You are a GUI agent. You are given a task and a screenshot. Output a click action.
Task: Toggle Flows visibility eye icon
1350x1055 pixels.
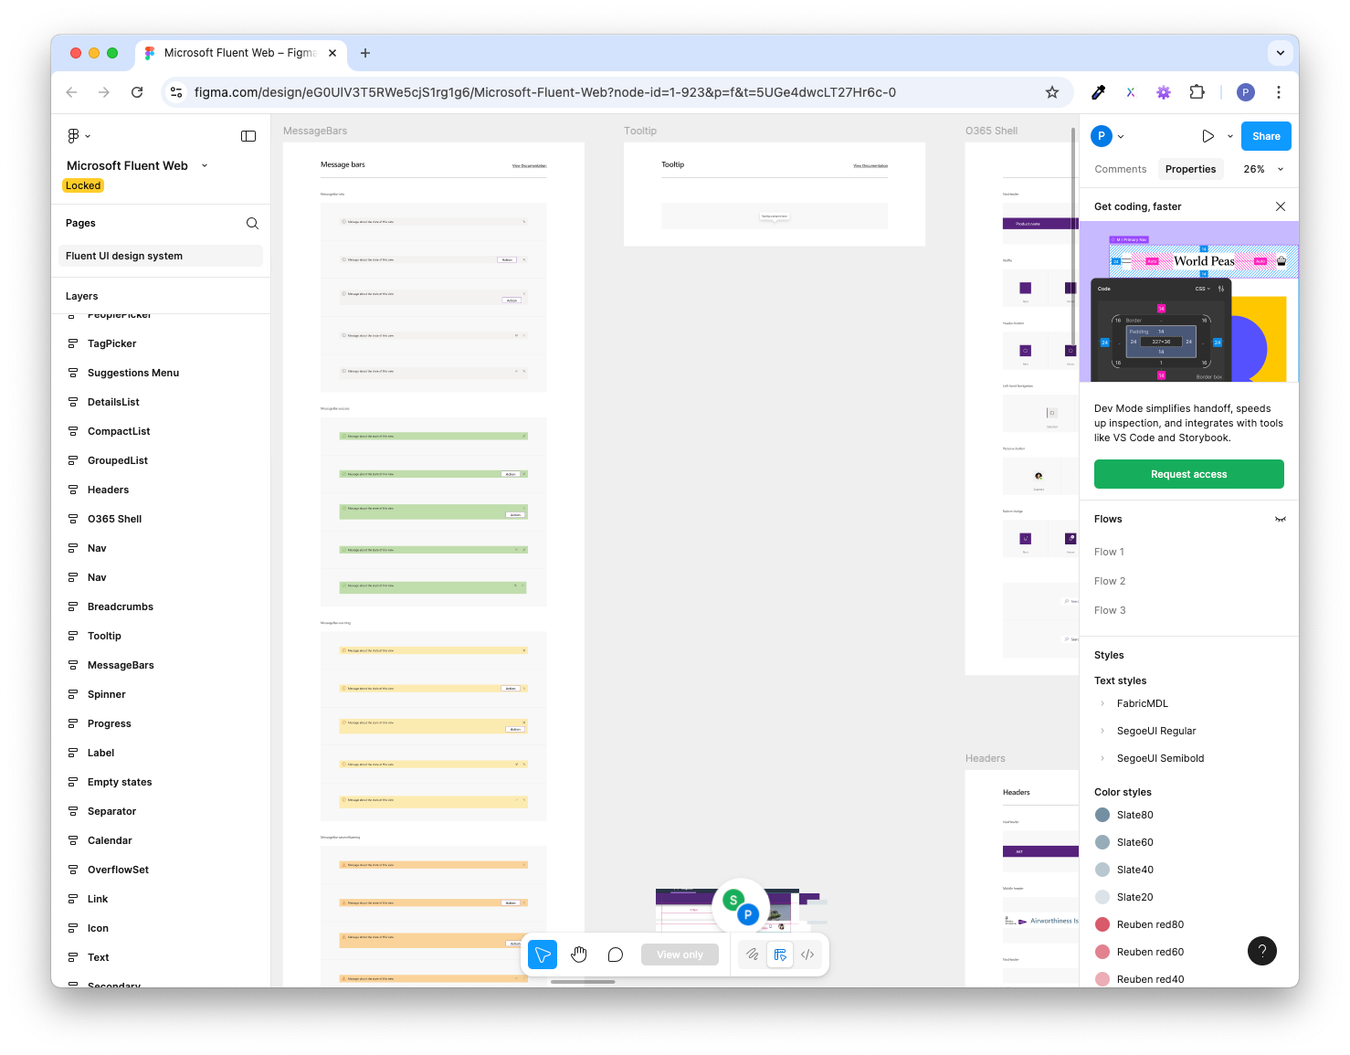[x=1281, y=519]
